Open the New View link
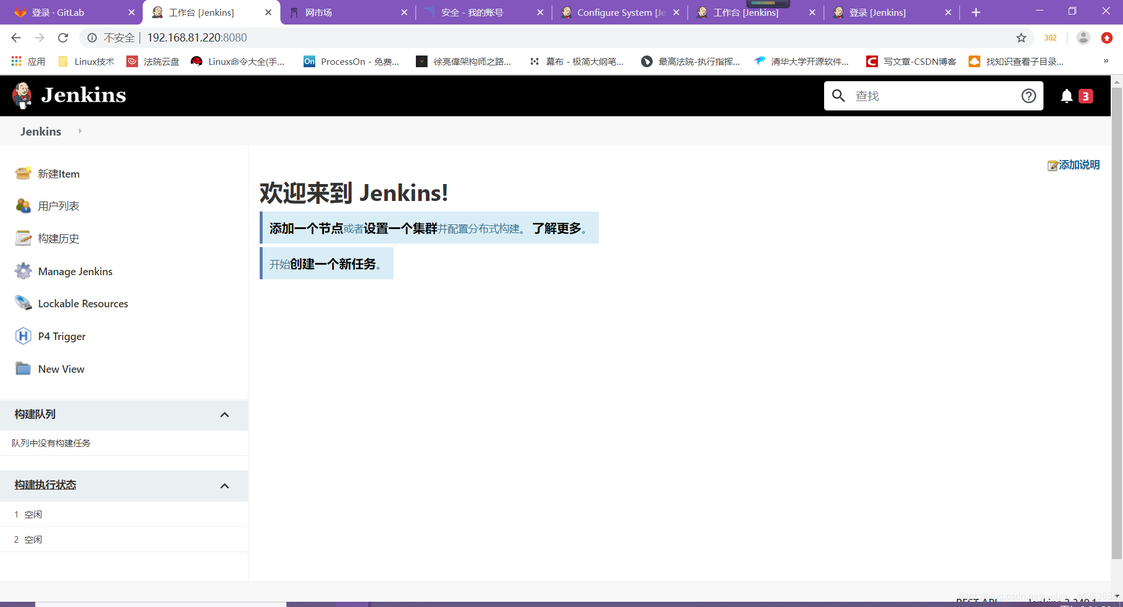The image size is (1123, 607). [x=61, y=369]
